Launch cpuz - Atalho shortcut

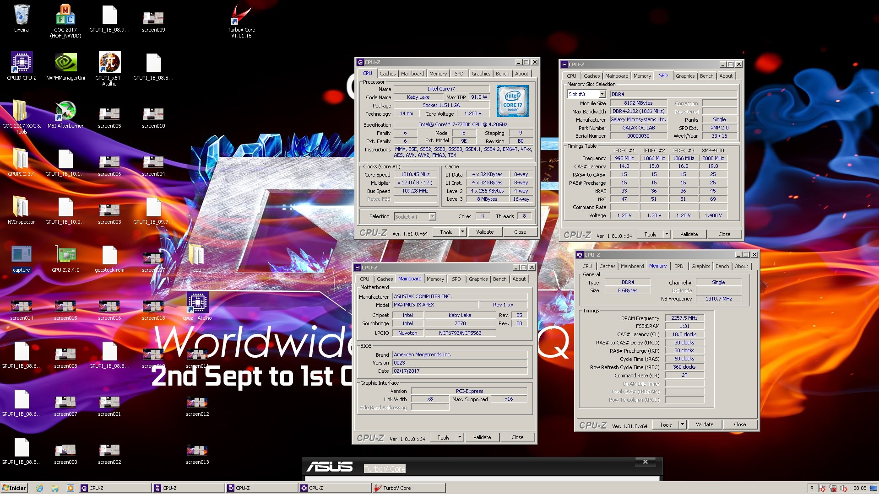(x=197, y=306)
